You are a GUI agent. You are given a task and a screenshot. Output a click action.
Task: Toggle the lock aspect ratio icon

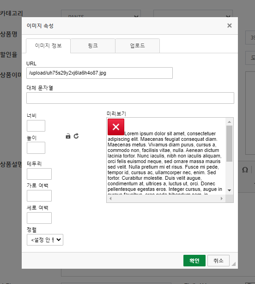pos(68,136)
